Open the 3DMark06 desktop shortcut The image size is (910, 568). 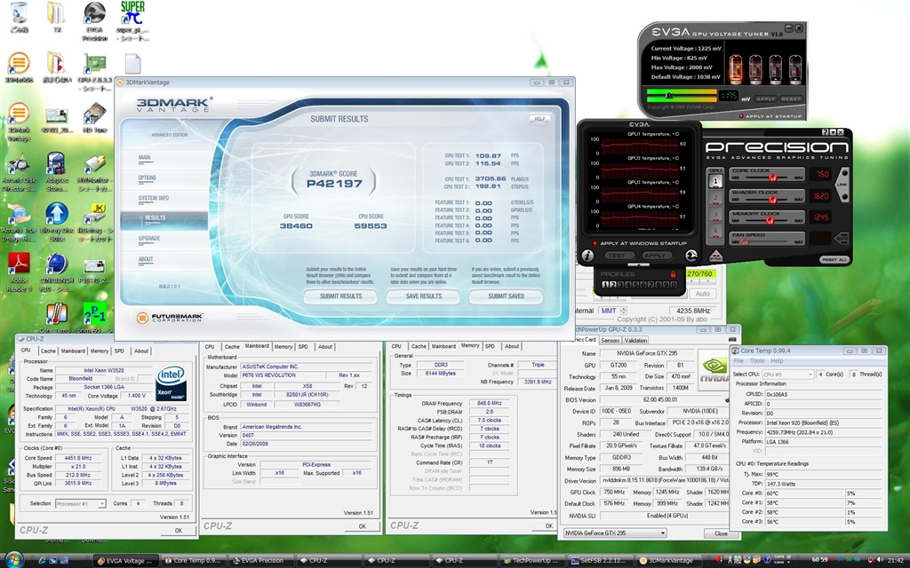point(19,63)
